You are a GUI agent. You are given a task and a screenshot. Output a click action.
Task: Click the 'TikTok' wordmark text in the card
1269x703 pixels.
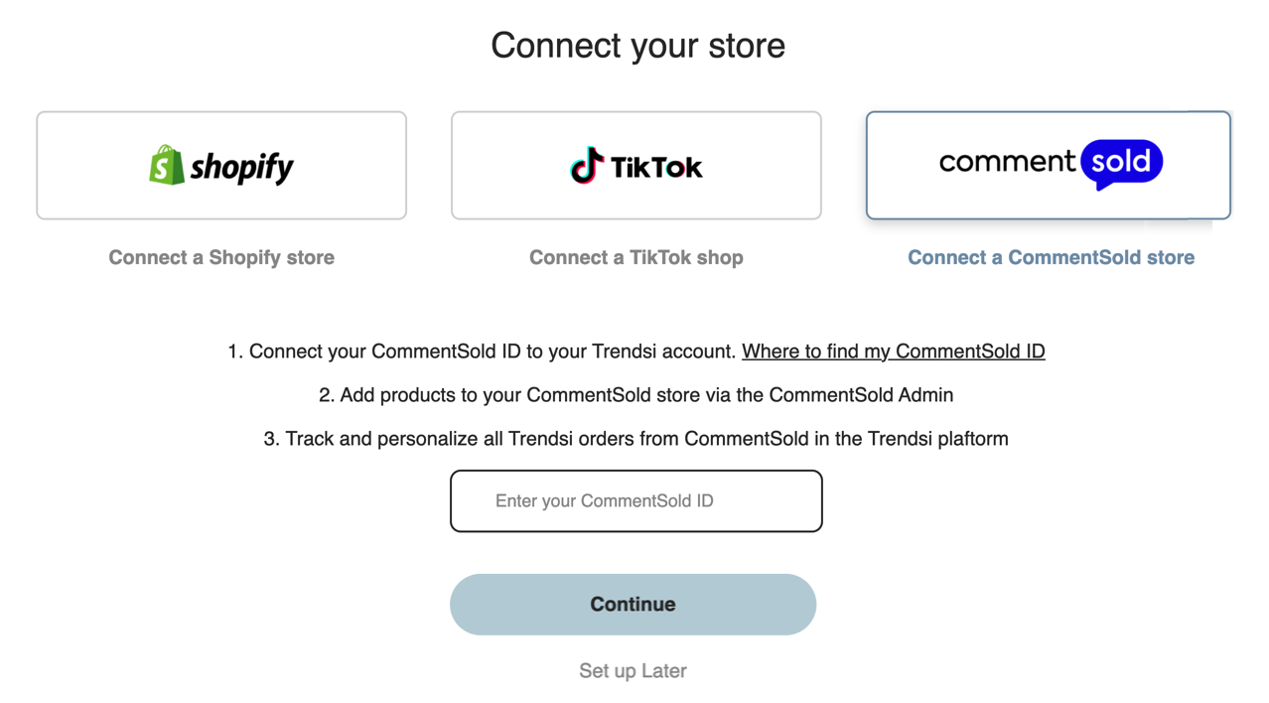(656, 168)
